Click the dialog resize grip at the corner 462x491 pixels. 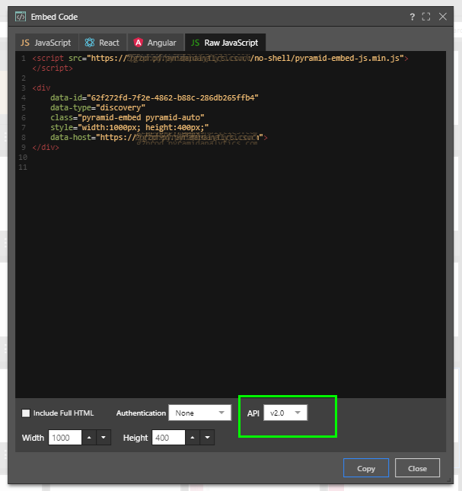click(x=448, y=480)
